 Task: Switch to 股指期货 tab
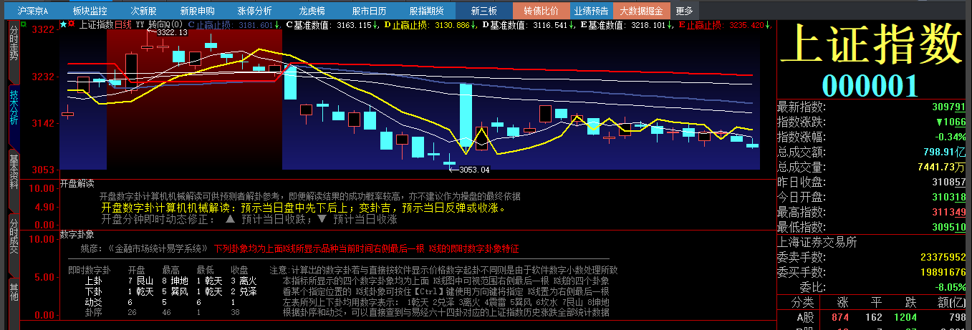point(426,11)
